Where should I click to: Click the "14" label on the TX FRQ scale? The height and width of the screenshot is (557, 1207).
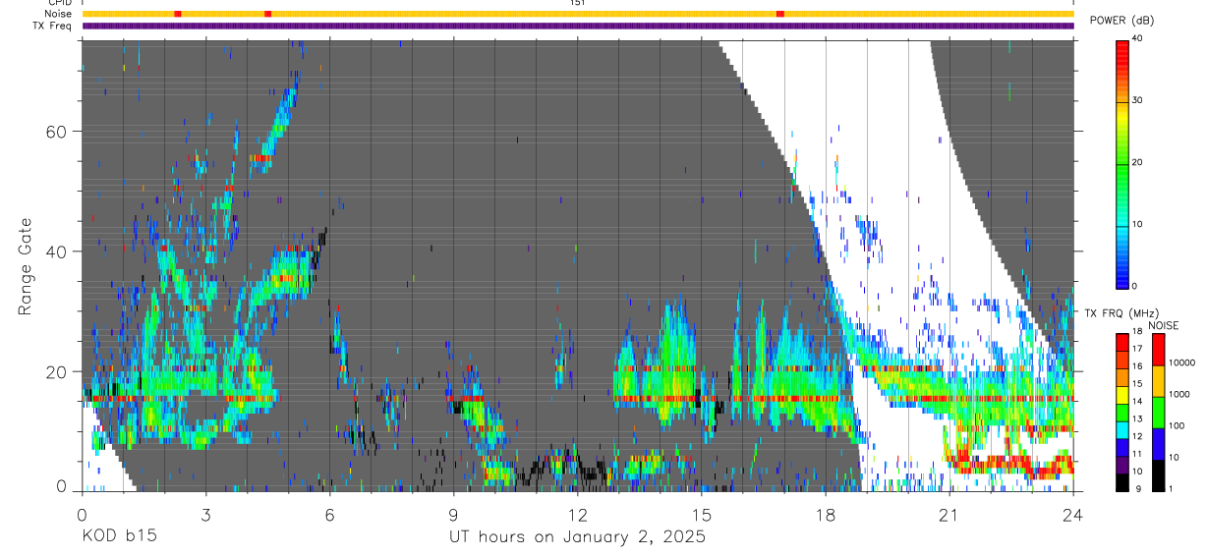1137,401
